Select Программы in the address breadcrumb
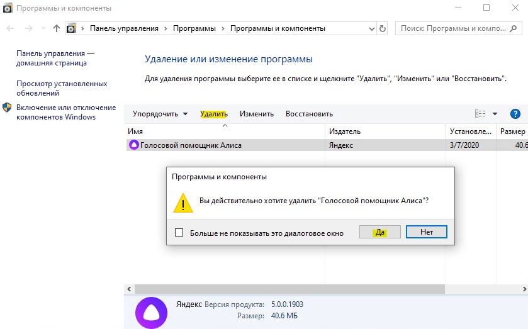 coord(194,29)
